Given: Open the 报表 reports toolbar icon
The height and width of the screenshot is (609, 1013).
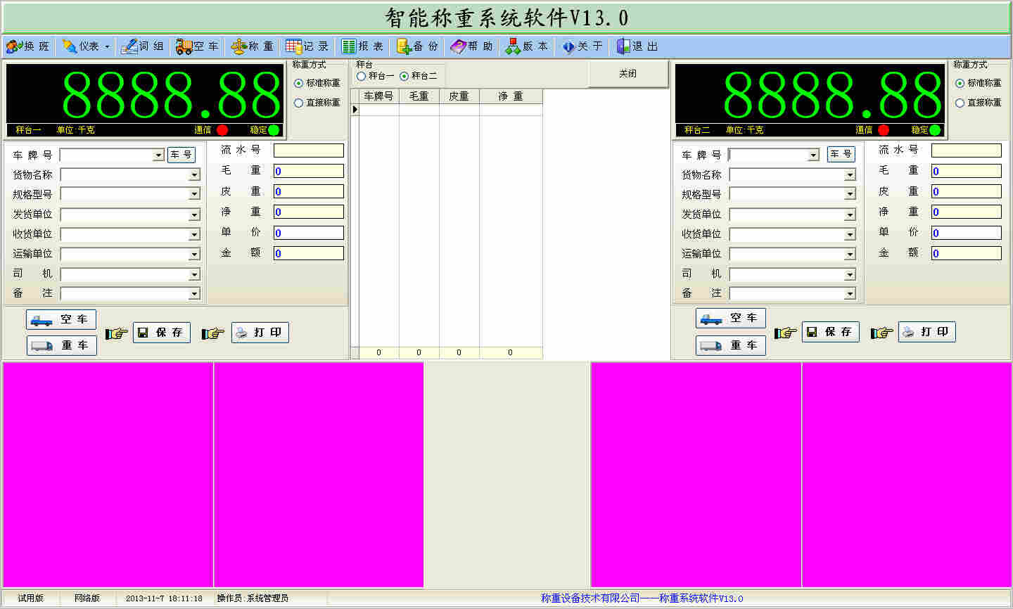Looking at the screenshot, I should pyautogui.click(x=349, y=46).
